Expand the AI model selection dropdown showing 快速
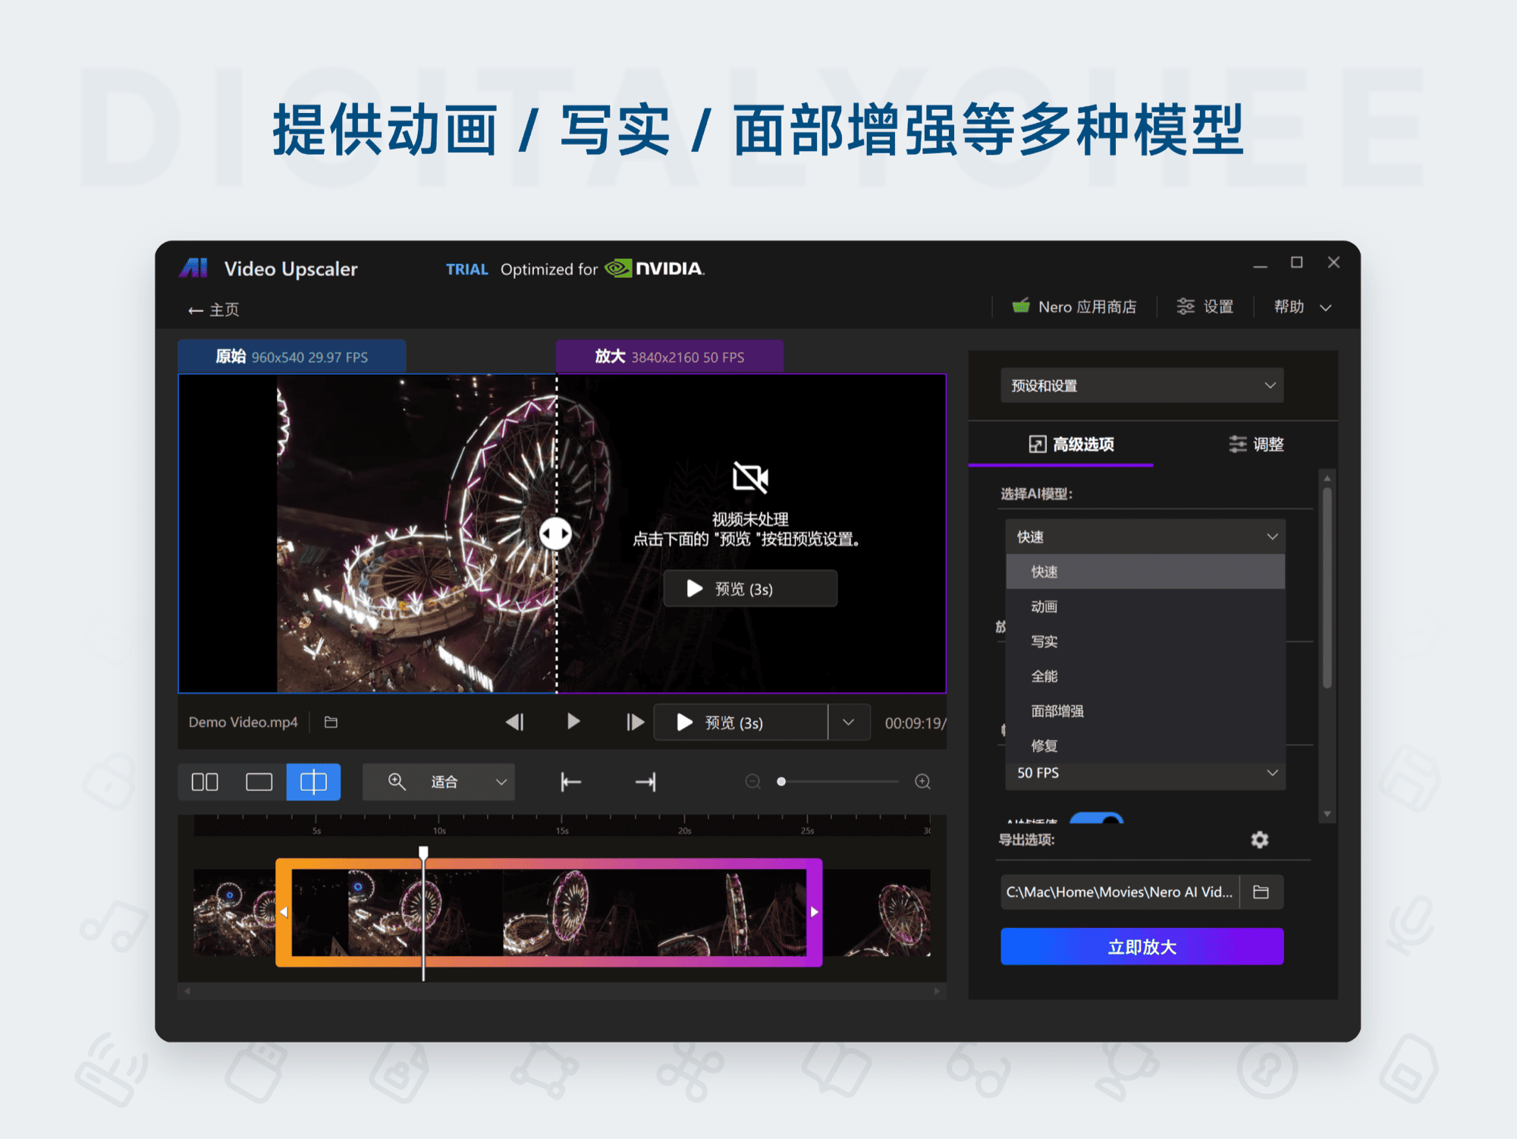The height and width of the screenshot is (1139, 1517). pos(1145,536)
